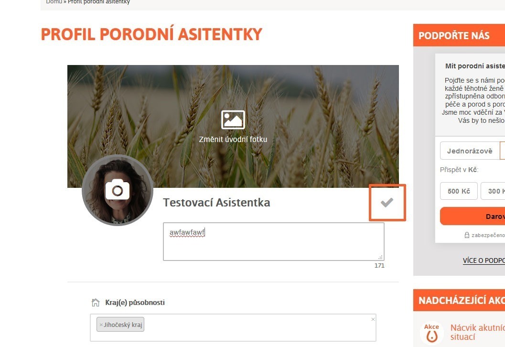Click the Akce event icon
Image resolution: width=505 pixels, height=347 pixels.
431,333
